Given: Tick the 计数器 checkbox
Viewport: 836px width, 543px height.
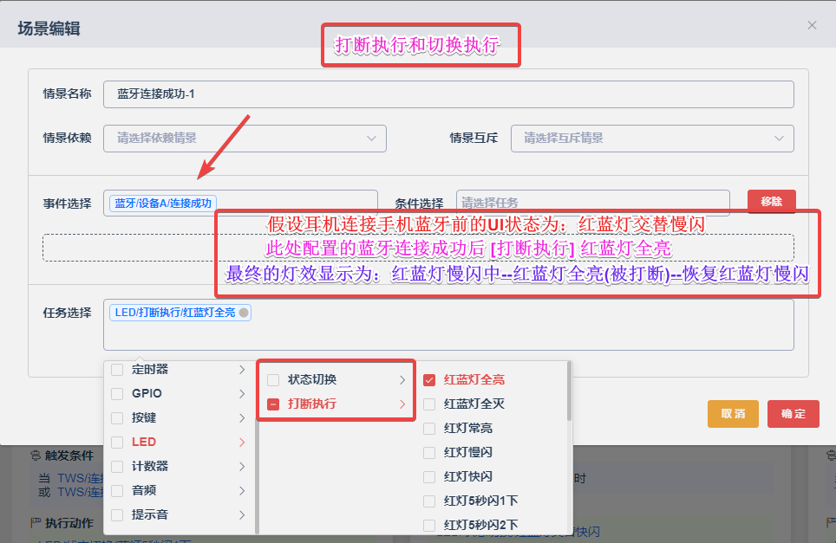Looking at the screenshot, I should click(117, 466).
